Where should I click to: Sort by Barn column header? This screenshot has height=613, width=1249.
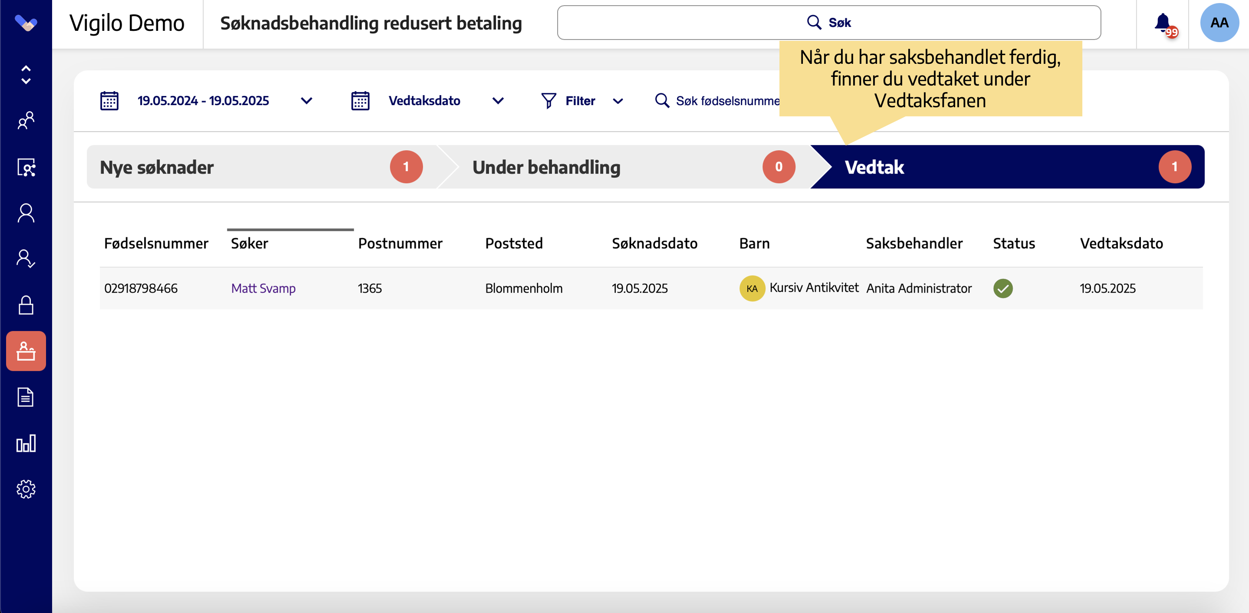754,244
